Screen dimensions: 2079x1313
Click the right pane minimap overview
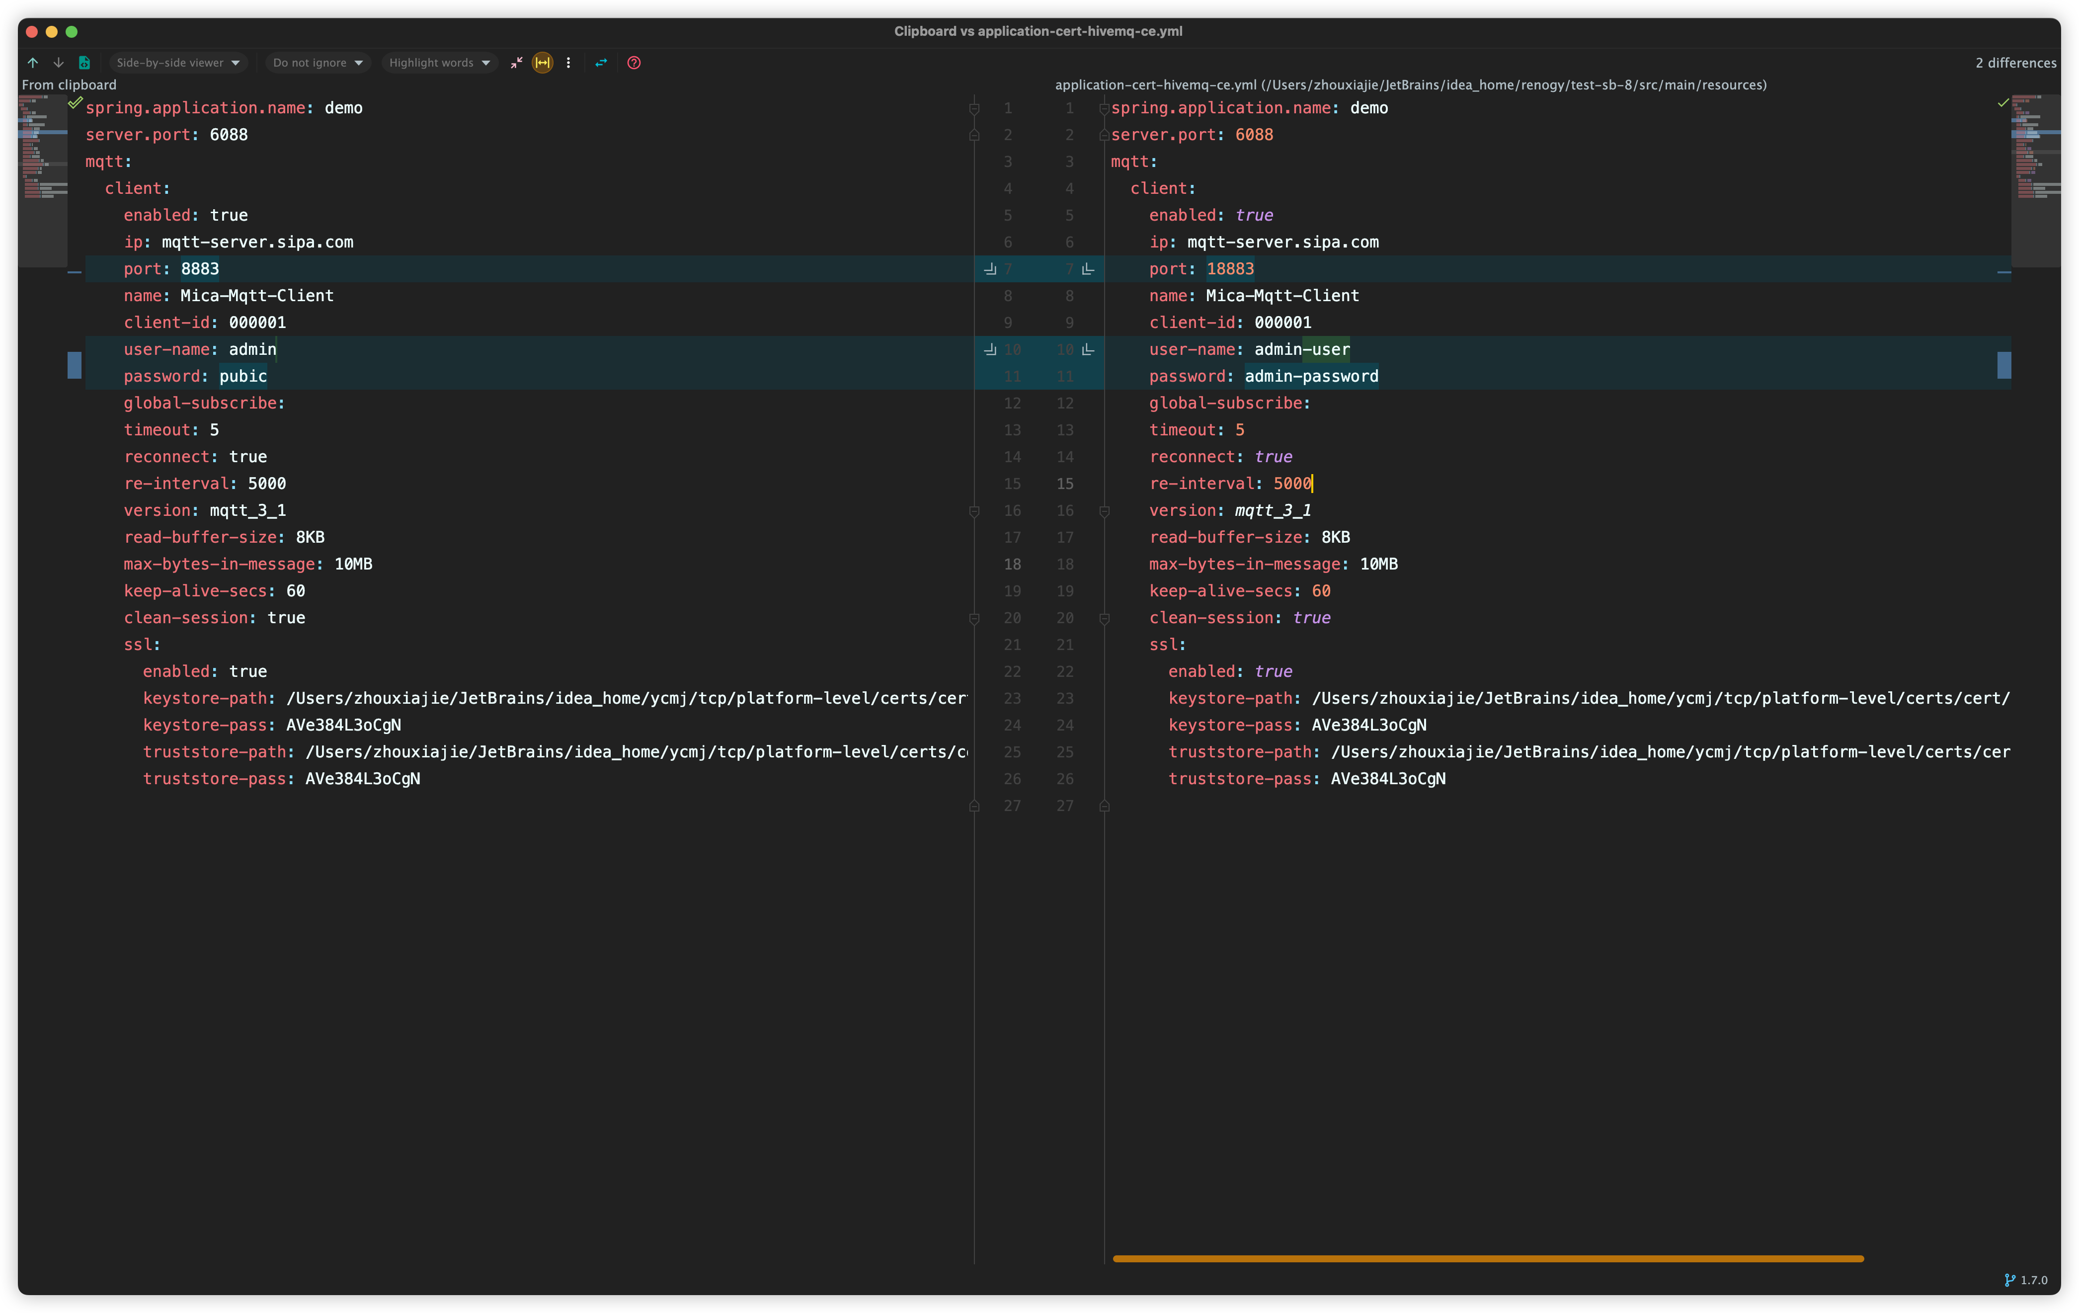pyautogui.click(x=2036, y=180)
